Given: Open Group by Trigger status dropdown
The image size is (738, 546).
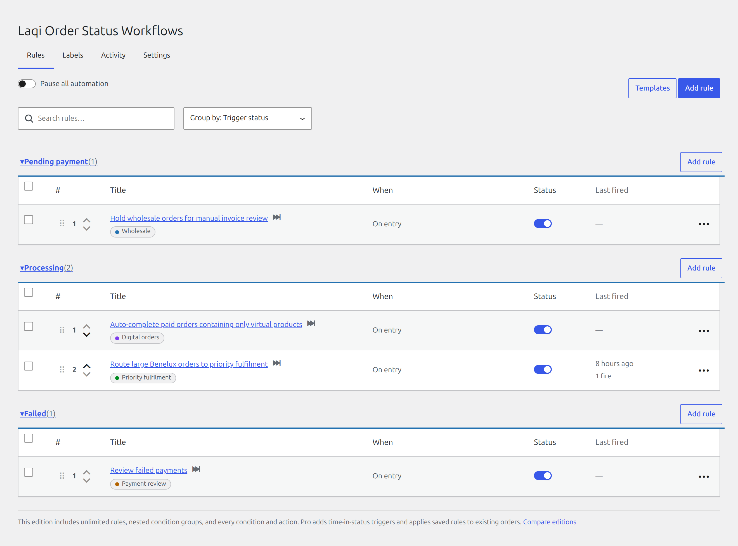Looking at the screenshot, I should tap(247, 118).
